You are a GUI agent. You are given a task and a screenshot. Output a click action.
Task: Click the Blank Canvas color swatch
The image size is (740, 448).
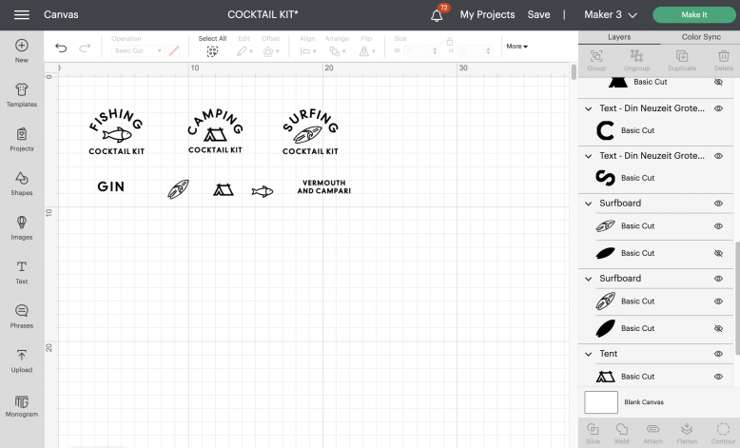pos(601,402)
